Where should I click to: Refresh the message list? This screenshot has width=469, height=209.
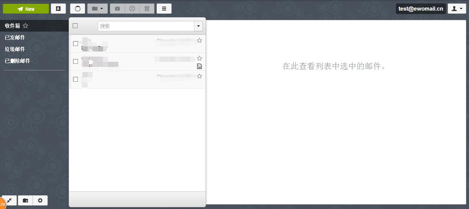coord(78,8)
